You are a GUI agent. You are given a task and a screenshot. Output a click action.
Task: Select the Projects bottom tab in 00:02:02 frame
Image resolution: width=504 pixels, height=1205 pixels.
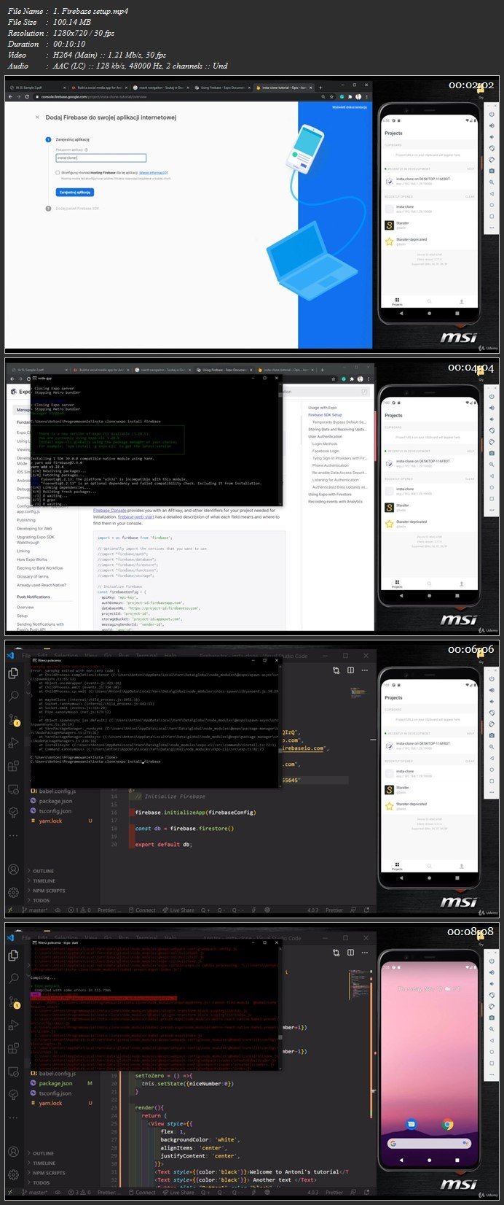(x=397, y=301)
